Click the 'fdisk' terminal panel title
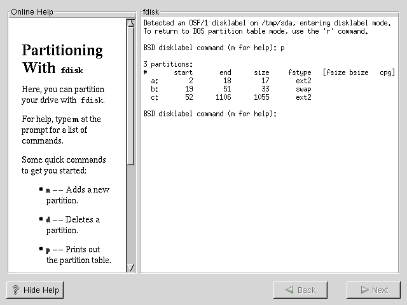 [153, 12]
